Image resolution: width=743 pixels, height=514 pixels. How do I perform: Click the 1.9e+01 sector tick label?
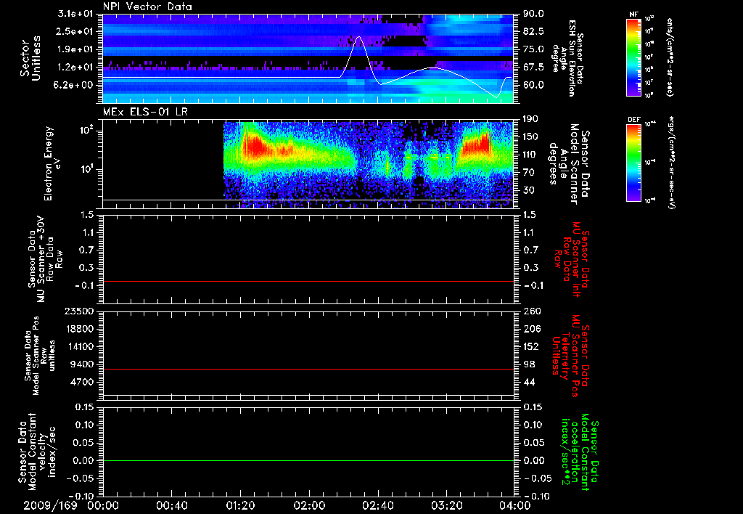(76, 49)
